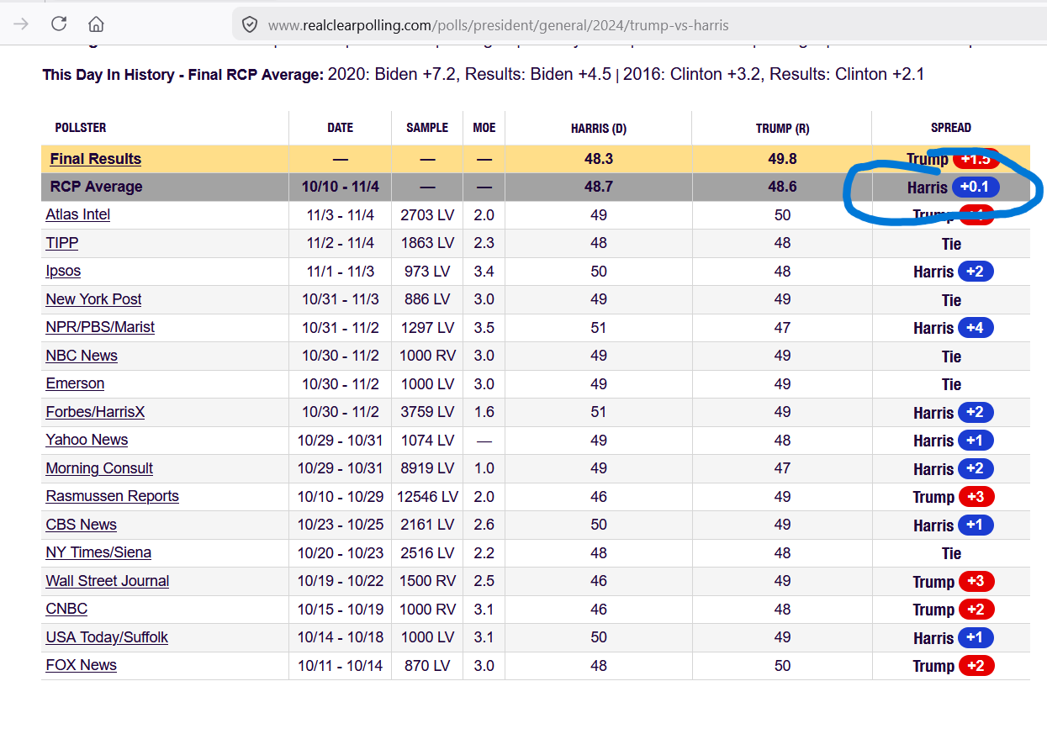Open the NY Times/Siena poll link
The image size is (1047, 734).
tap(98, 552)
